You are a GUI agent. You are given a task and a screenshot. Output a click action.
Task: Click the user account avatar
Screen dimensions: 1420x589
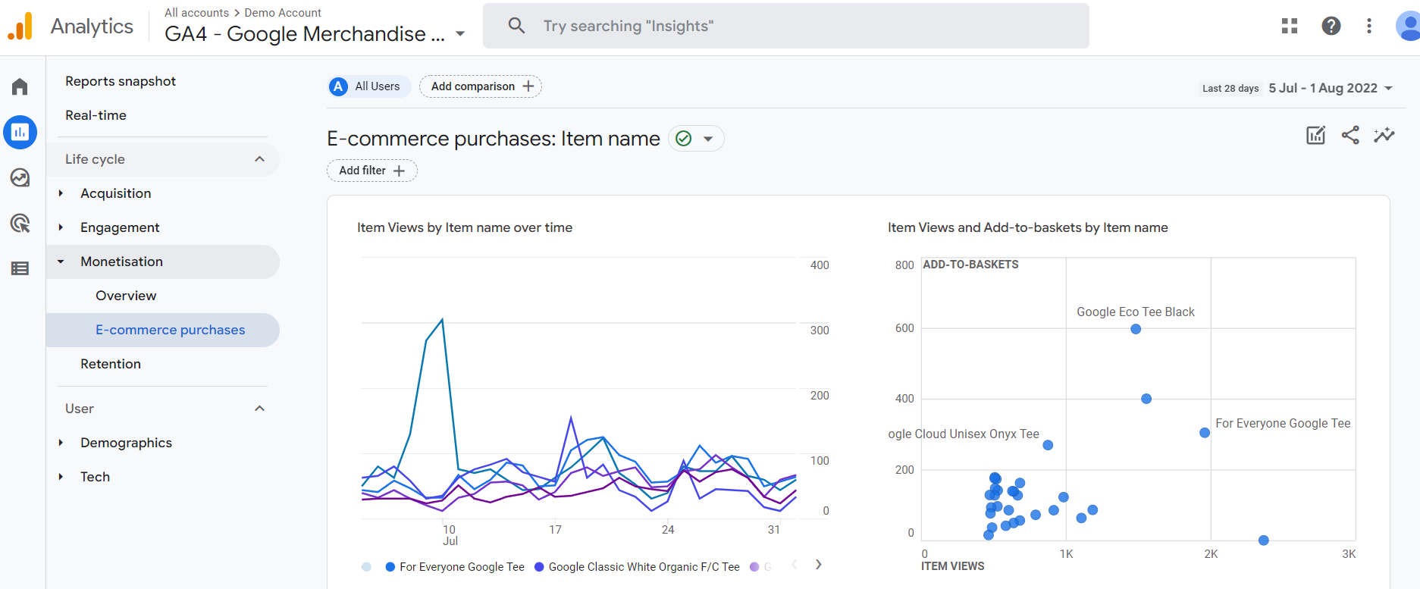pos(1408,26)
